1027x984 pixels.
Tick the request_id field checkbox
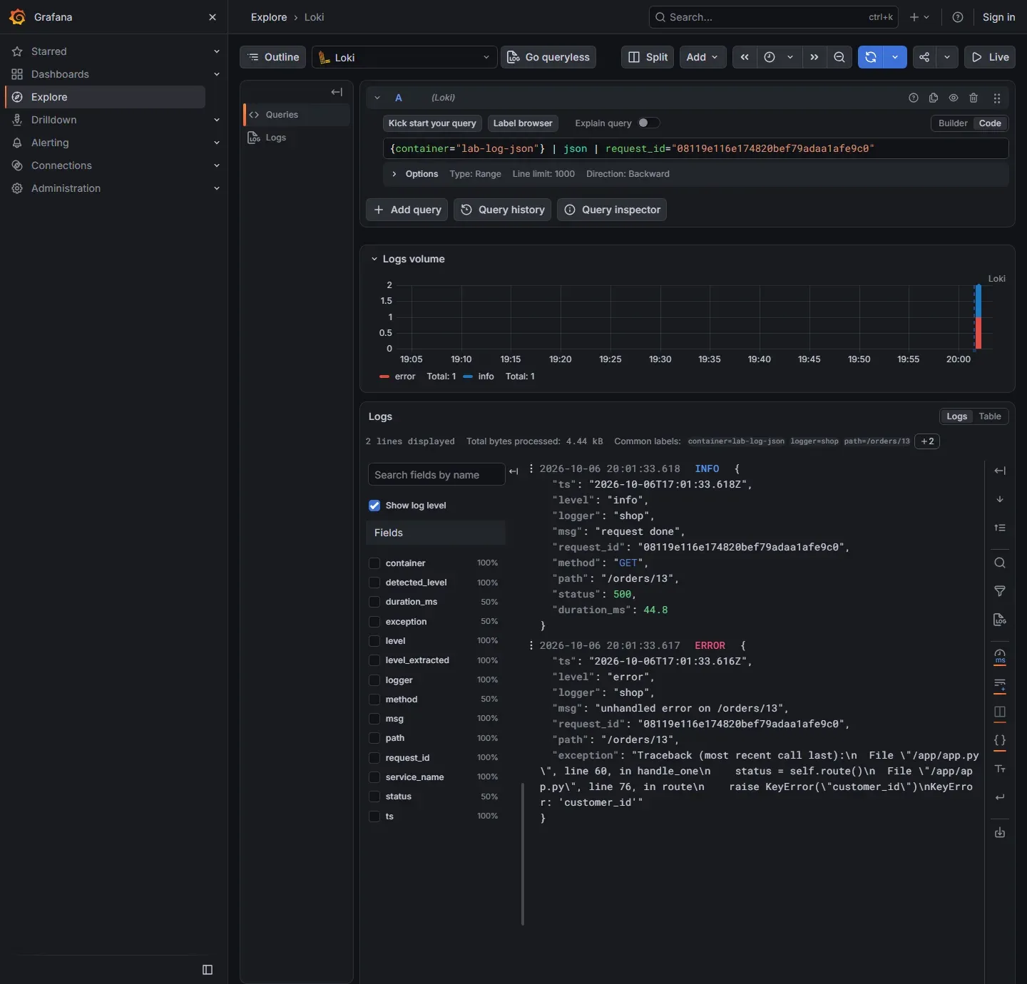[x=374, y=758]
